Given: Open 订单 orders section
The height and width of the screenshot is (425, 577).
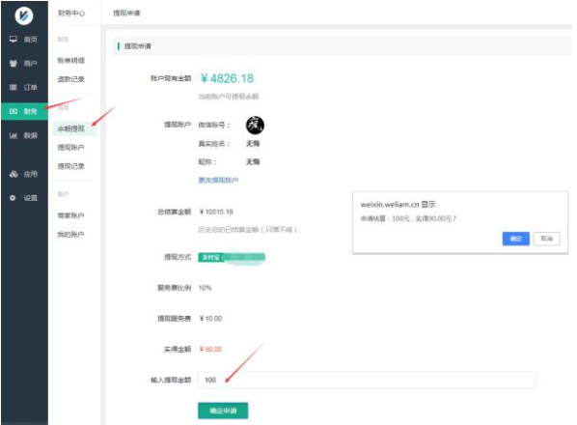Looking at the screenshot, I should [24, 87].
